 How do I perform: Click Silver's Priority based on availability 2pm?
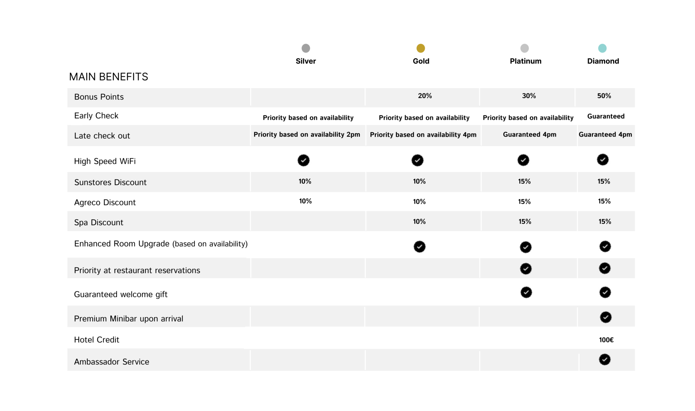tap(307, 135)
